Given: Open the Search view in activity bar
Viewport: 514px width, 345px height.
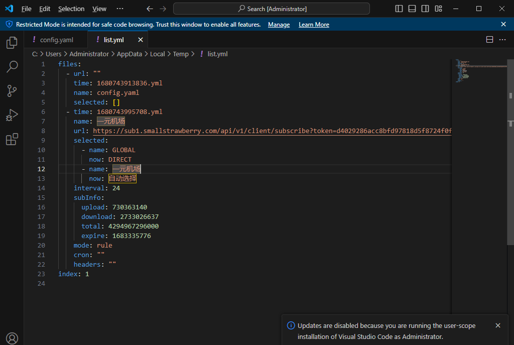Looking at the screenshot, I should [x=12, y=67].
